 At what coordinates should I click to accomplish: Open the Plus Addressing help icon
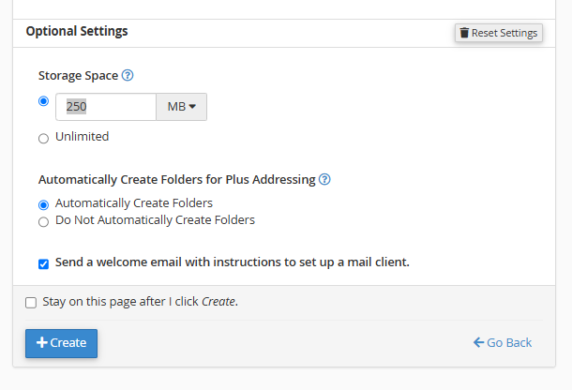[324, 179]
